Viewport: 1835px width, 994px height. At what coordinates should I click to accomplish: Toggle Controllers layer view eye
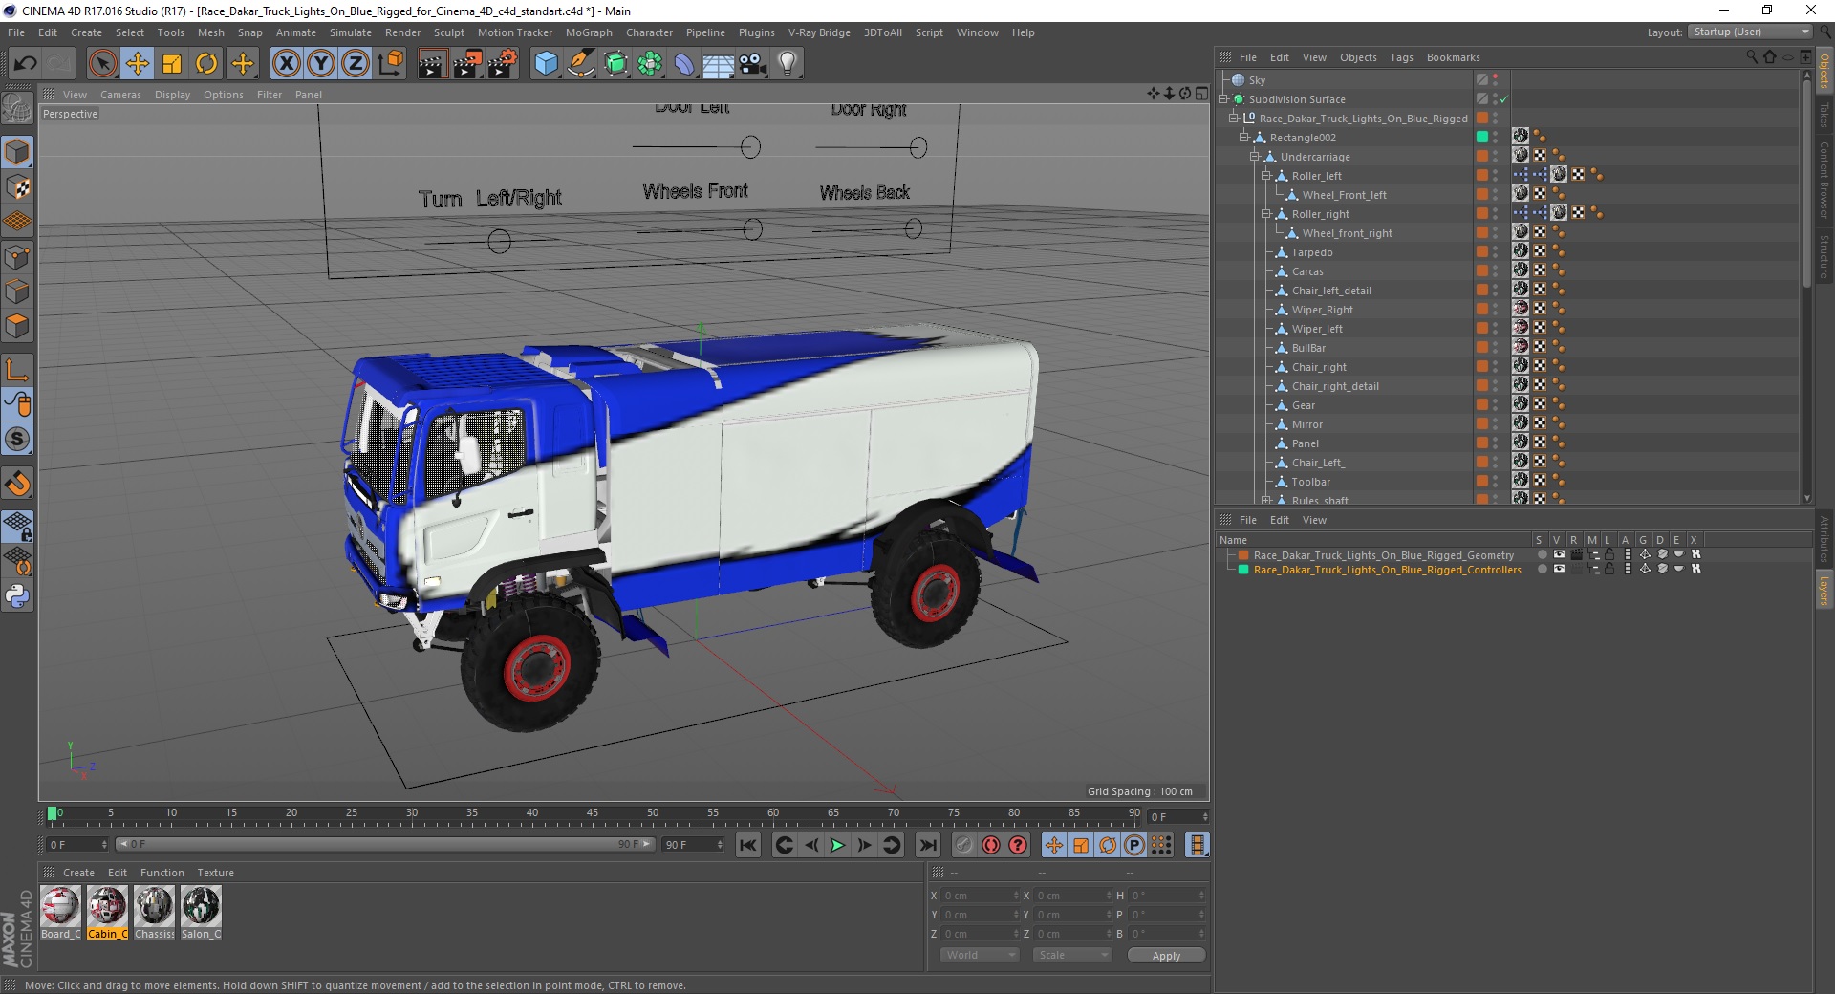click(1559, 569)
